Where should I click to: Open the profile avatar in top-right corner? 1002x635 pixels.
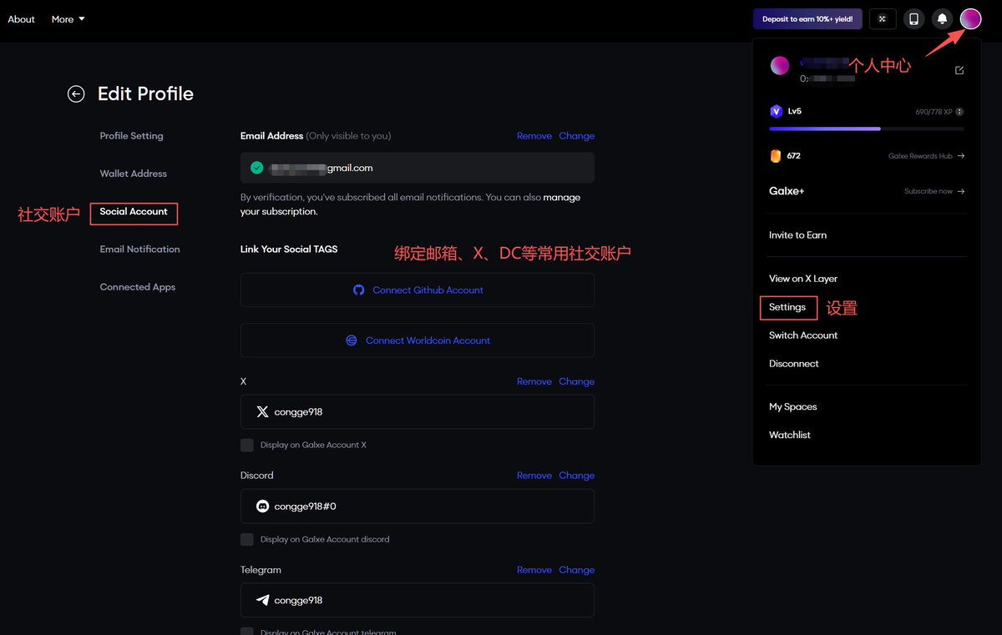click(970, 18)
